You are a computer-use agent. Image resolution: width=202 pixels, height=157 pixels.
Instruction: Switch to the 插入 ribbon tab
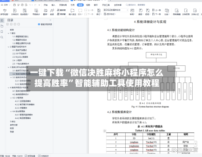pos(53,5)
